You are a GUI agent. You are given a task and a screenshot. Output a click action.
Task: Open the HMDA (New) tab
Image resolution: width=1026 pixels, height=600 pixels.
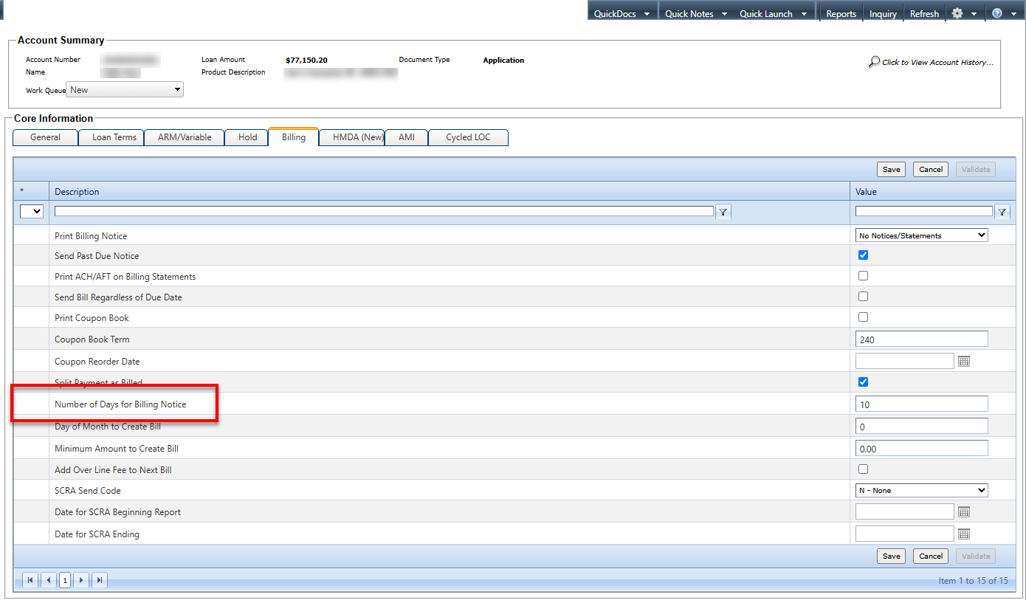[x=352, y=137]
